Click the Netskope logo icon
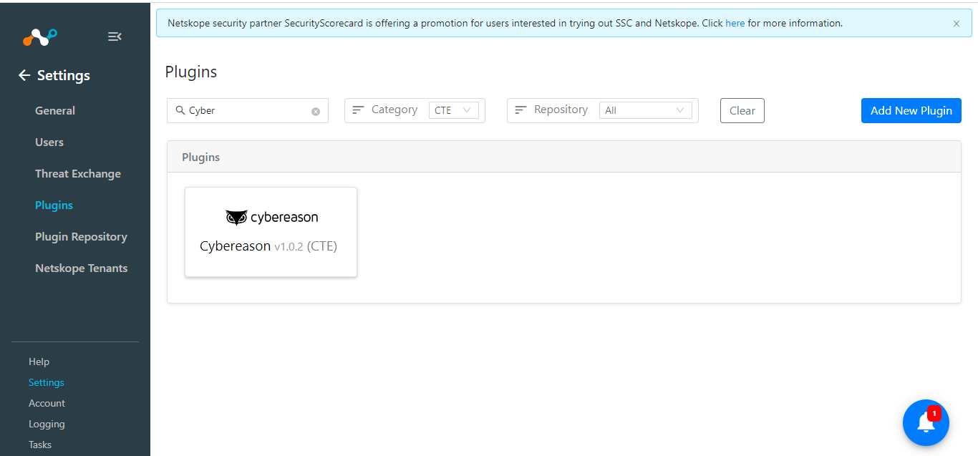 pyautogui.click(x=39, y=37)
